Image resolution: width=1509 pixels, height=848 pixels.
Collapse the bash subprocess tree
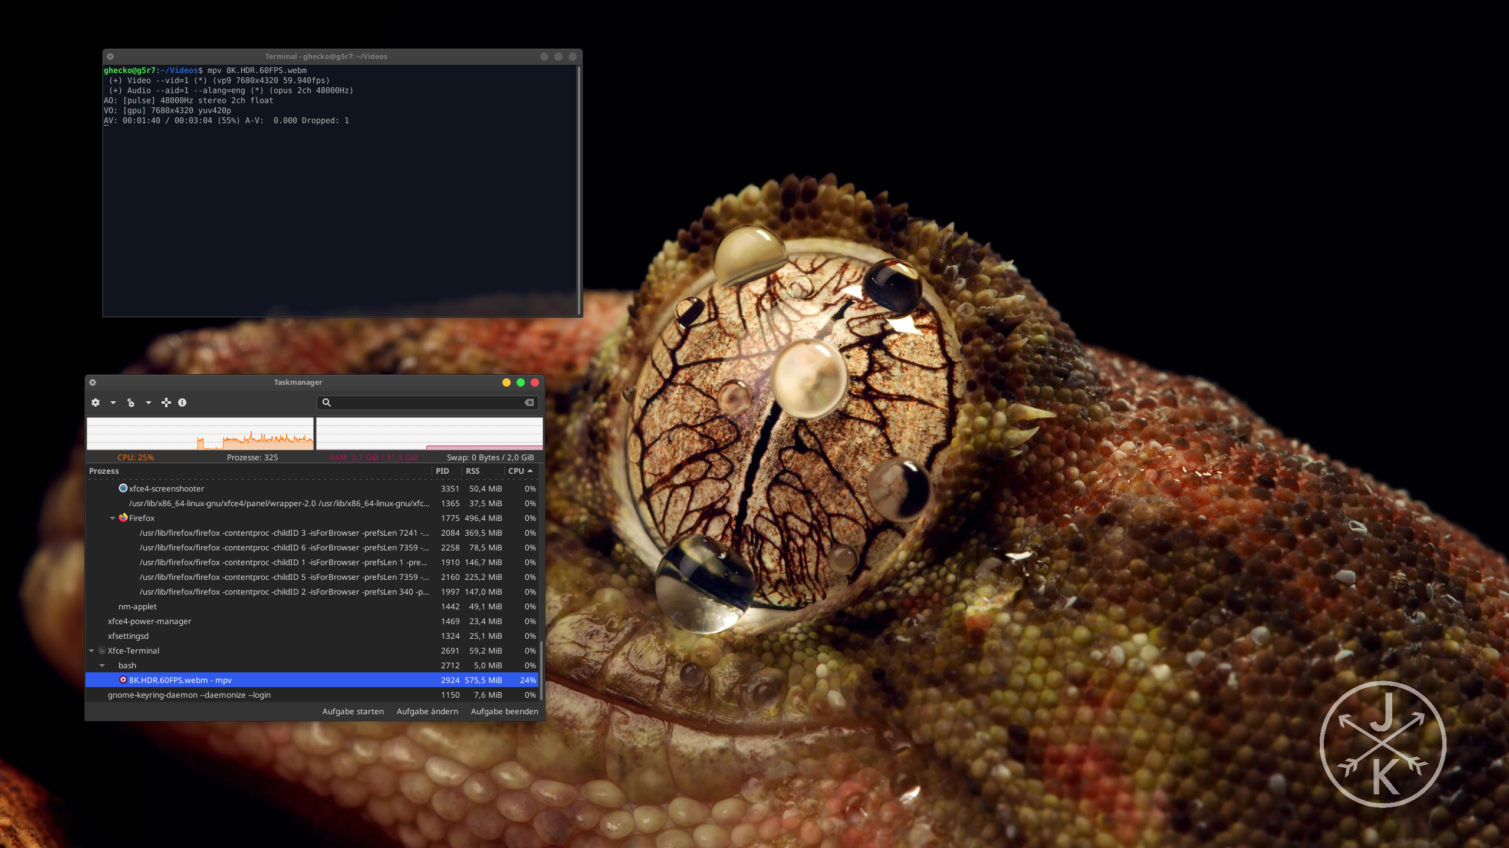point(102,665)
